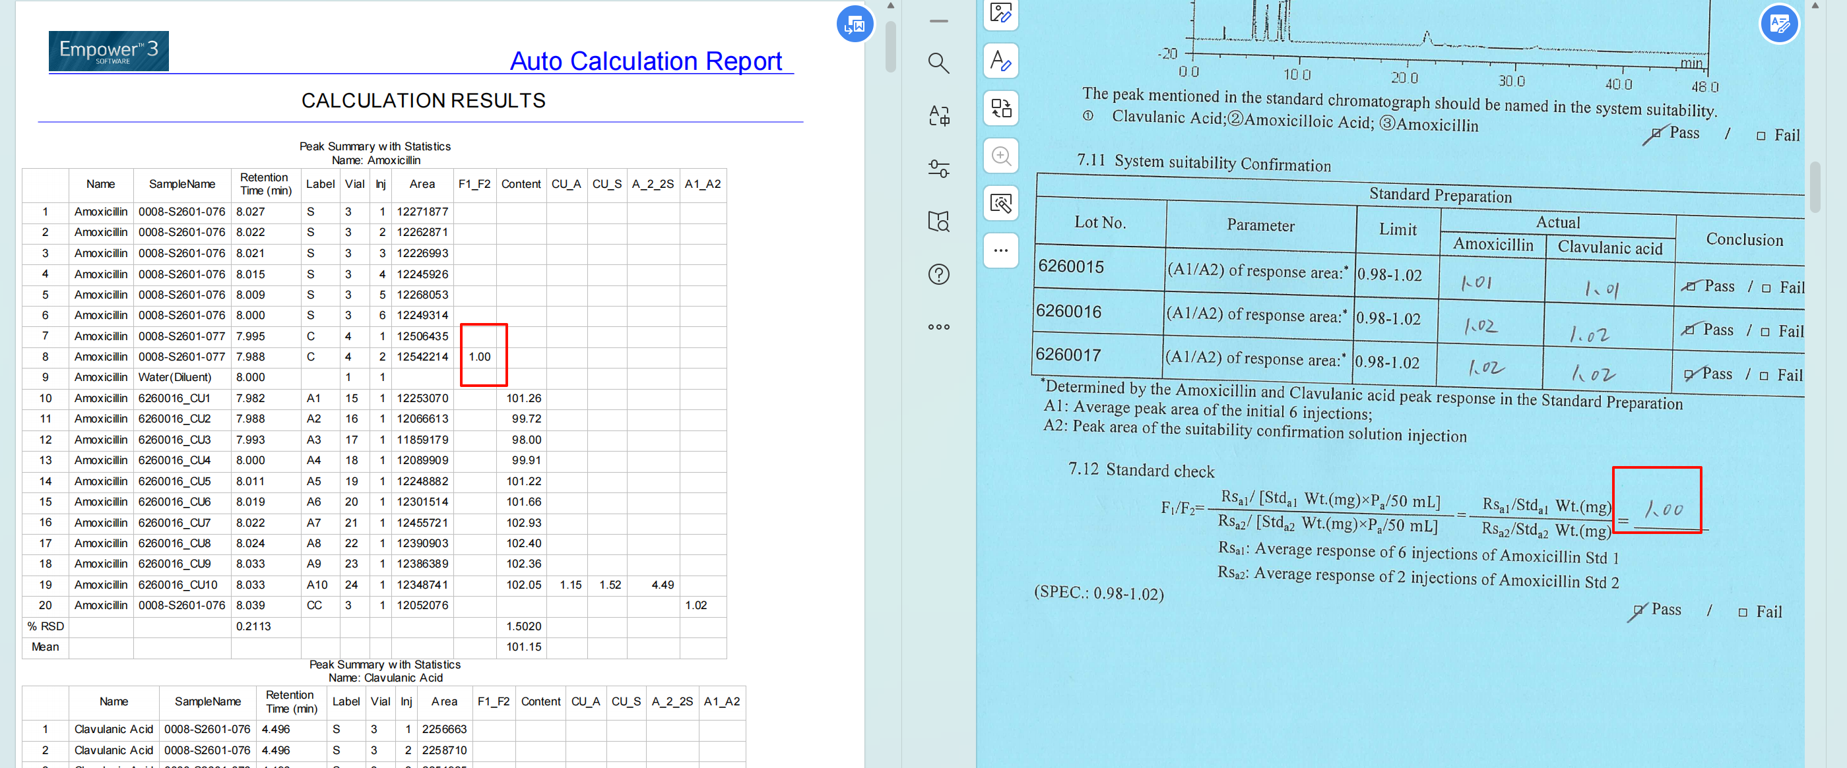The width and height of the screenshot is (1847, 768).
Task: Click the Fail checkbox below the chromatogram
Action: click(1761, 136)
